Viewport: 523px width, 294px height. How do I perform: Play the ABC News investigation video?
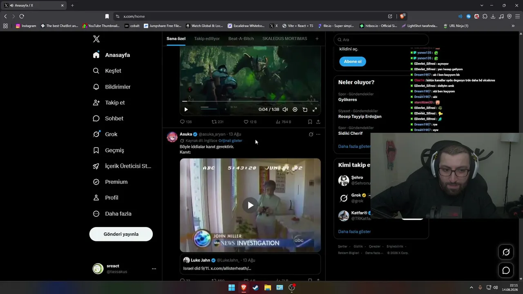pyautogui.click(x=250, y=205)
